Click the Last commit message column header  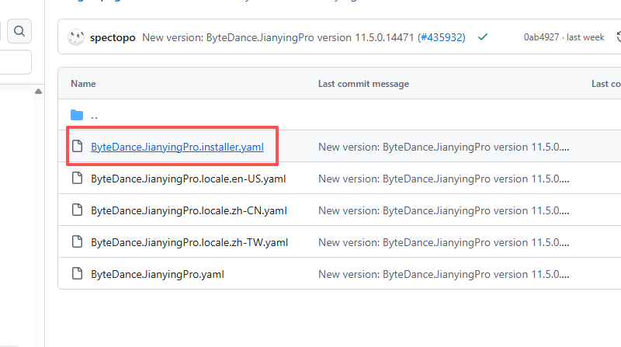[x=363, y=84]
